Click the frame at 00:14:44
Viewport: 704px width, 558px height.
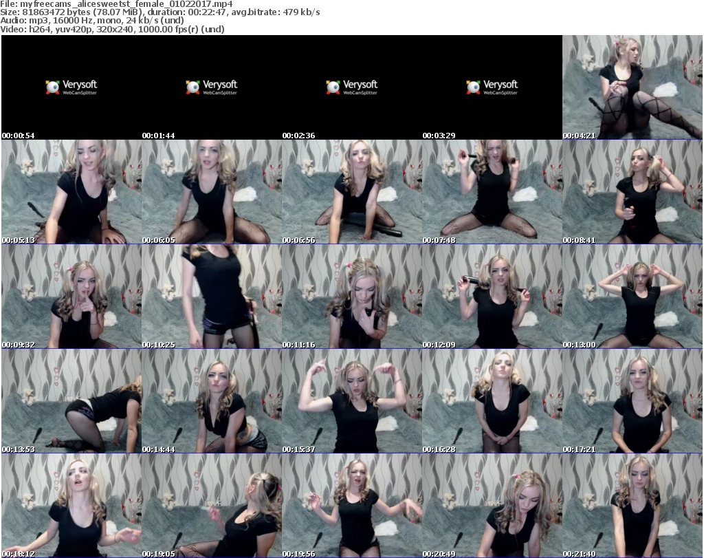tap(212, 401)
